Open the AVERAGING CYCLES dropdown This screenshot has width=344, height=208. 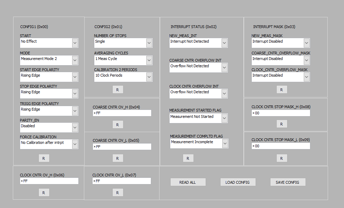coord(149,60)
